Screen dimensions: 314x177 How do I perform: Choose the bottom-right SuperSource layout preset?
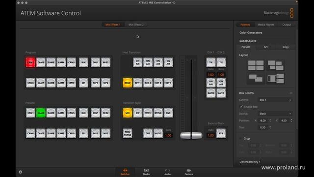[276, 78]
